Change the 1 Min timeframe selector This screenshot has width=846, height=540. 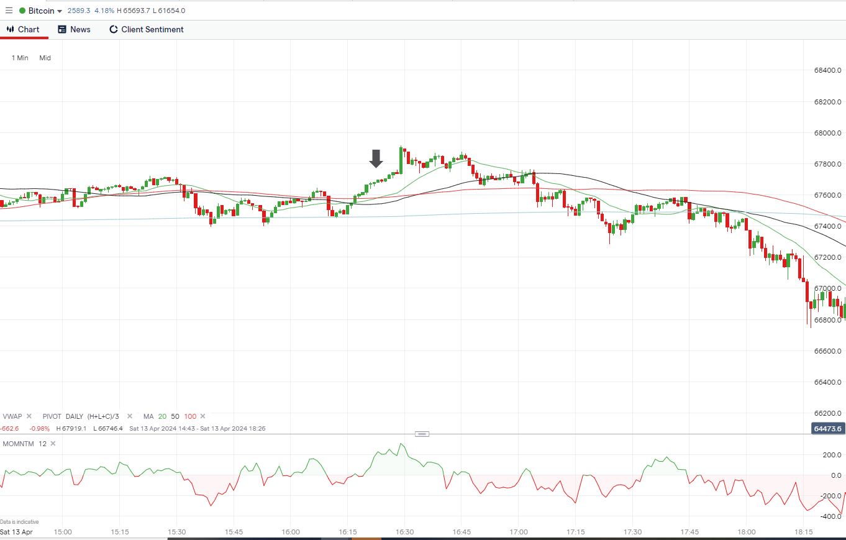[20, 58]
